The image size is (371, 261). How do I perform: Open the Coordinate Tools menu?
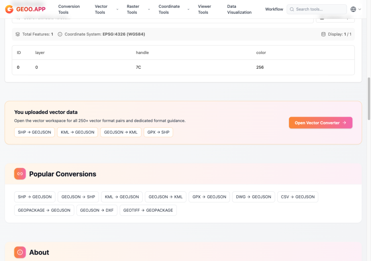pyautogui.click(x=169, y=9)
